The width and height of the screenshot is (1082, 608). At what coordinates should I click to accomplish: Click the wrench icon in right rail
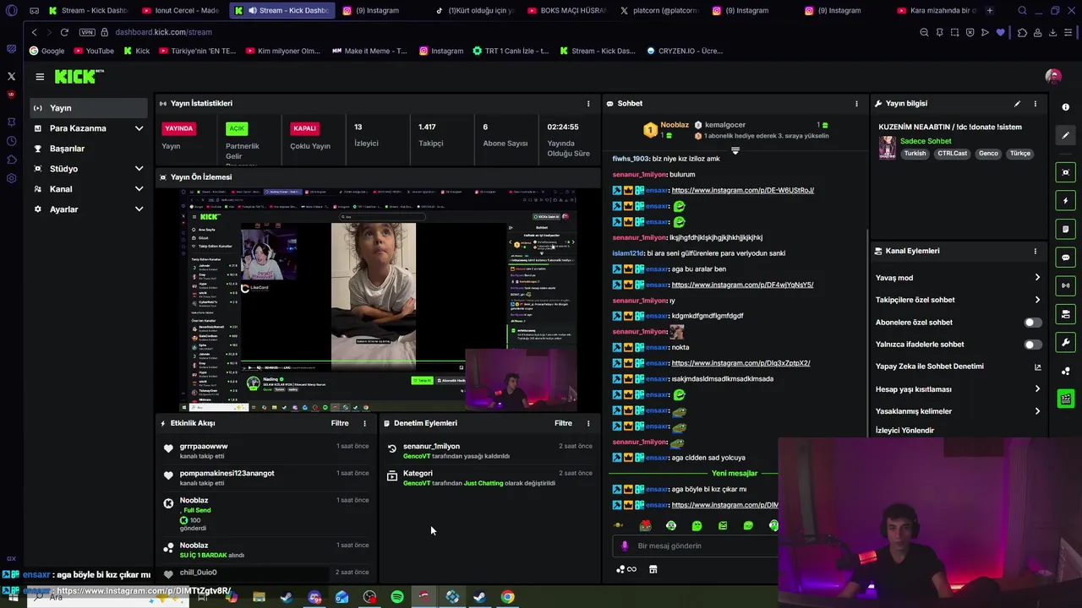[x=1066, y=343]
